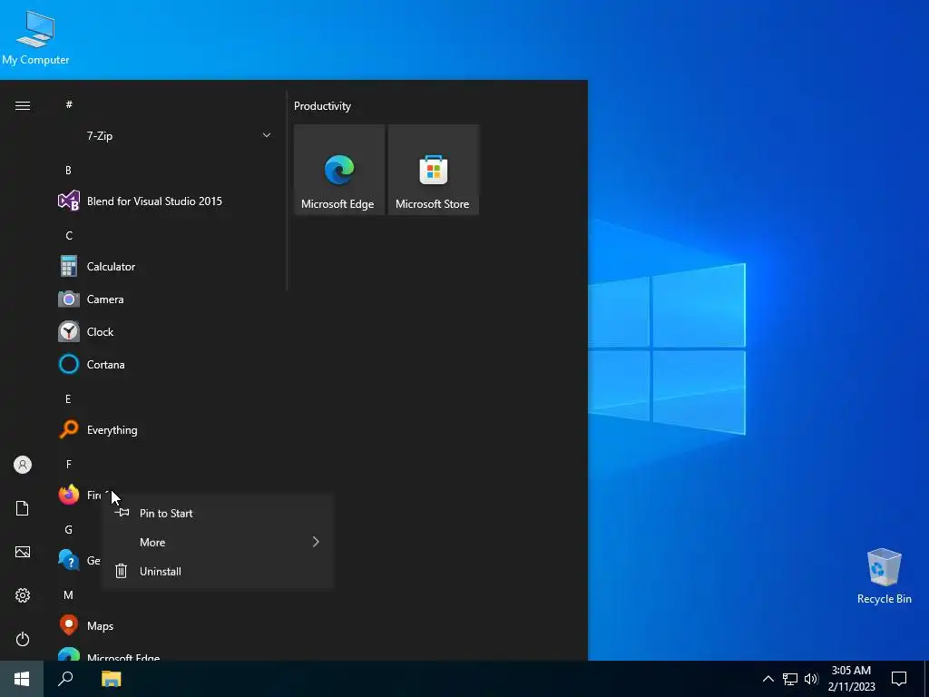Image resolution: width=929 pixels, height=697 pixels.
Task: Launch the Maps app
Action: 166,625
